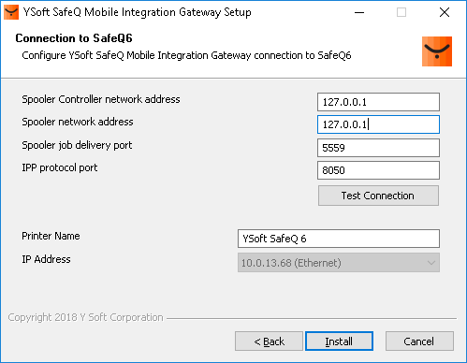
Task: Close the Setup window with the X
Action: click(x=445, y=12)
